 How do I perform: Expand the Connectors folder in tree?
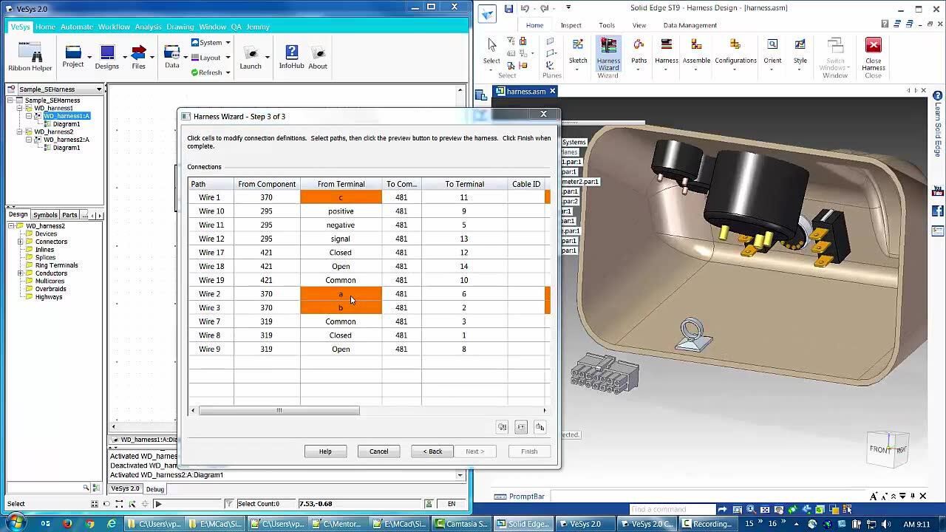pos(21,242)
